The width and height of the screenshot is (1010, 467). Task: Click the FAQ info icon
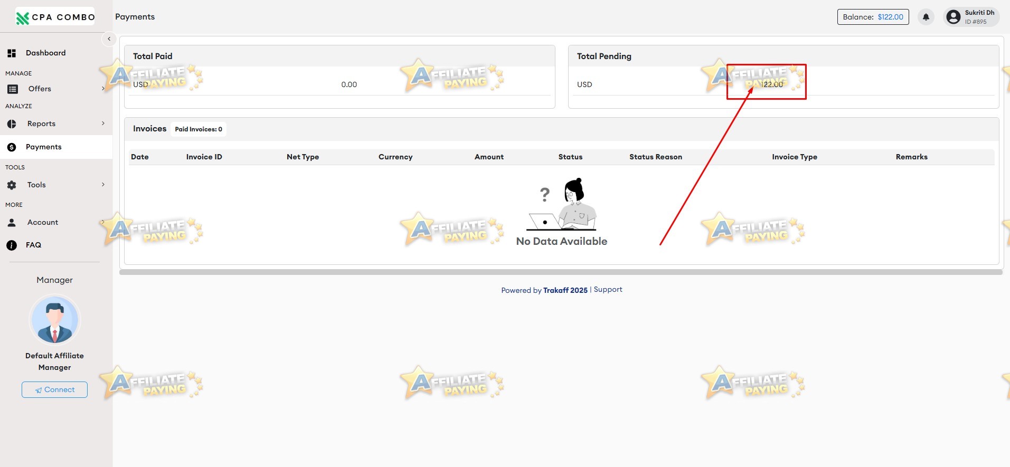[12, 245]
